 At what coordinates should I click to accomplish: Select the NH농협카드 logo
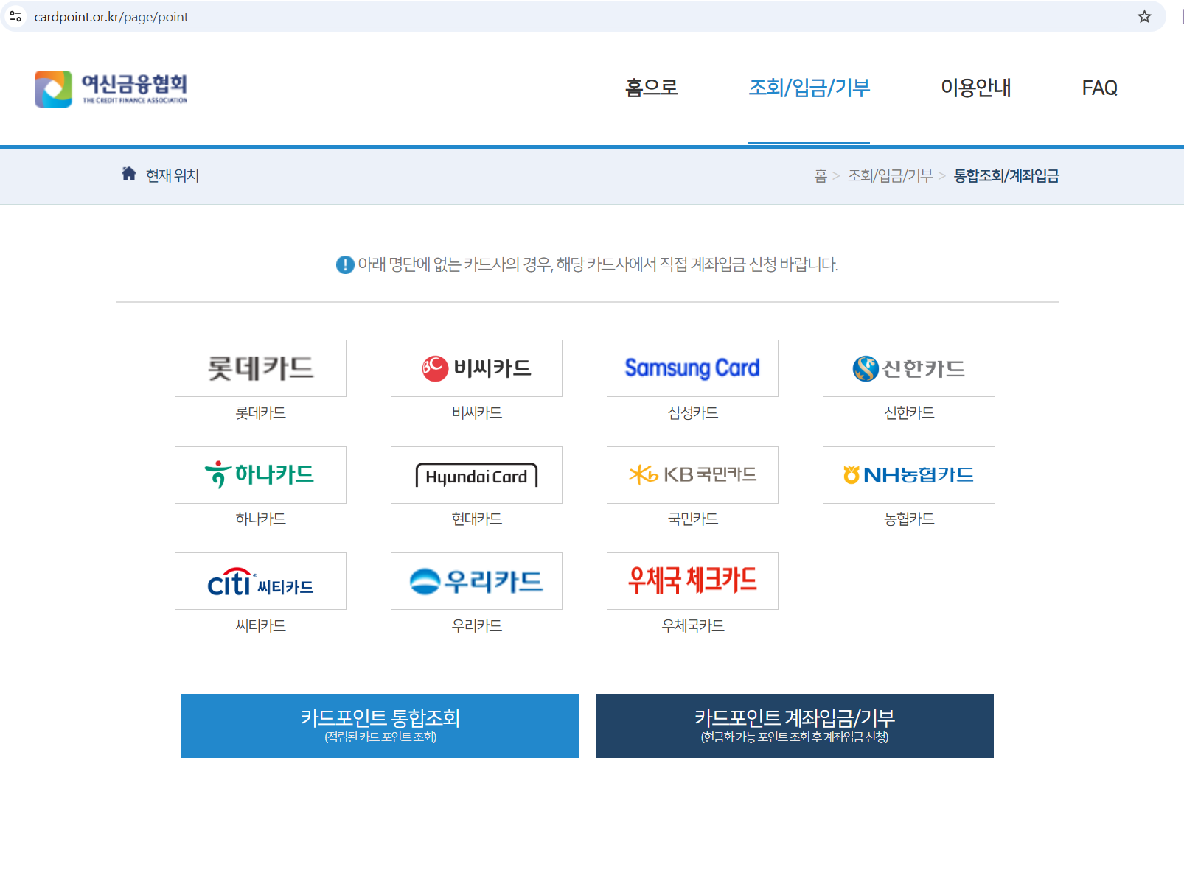pyautogui.click(x=908, y=475)
